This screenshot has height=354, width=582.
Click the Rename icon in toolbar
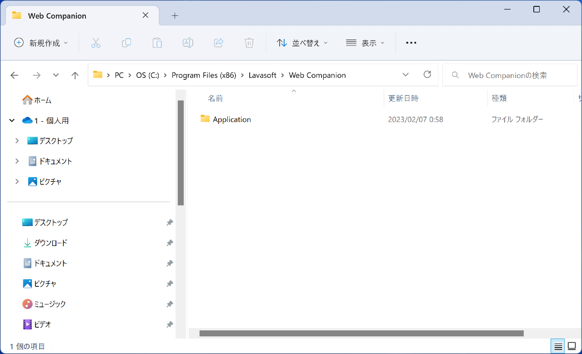pyautogui.click(x=188, y=43)
